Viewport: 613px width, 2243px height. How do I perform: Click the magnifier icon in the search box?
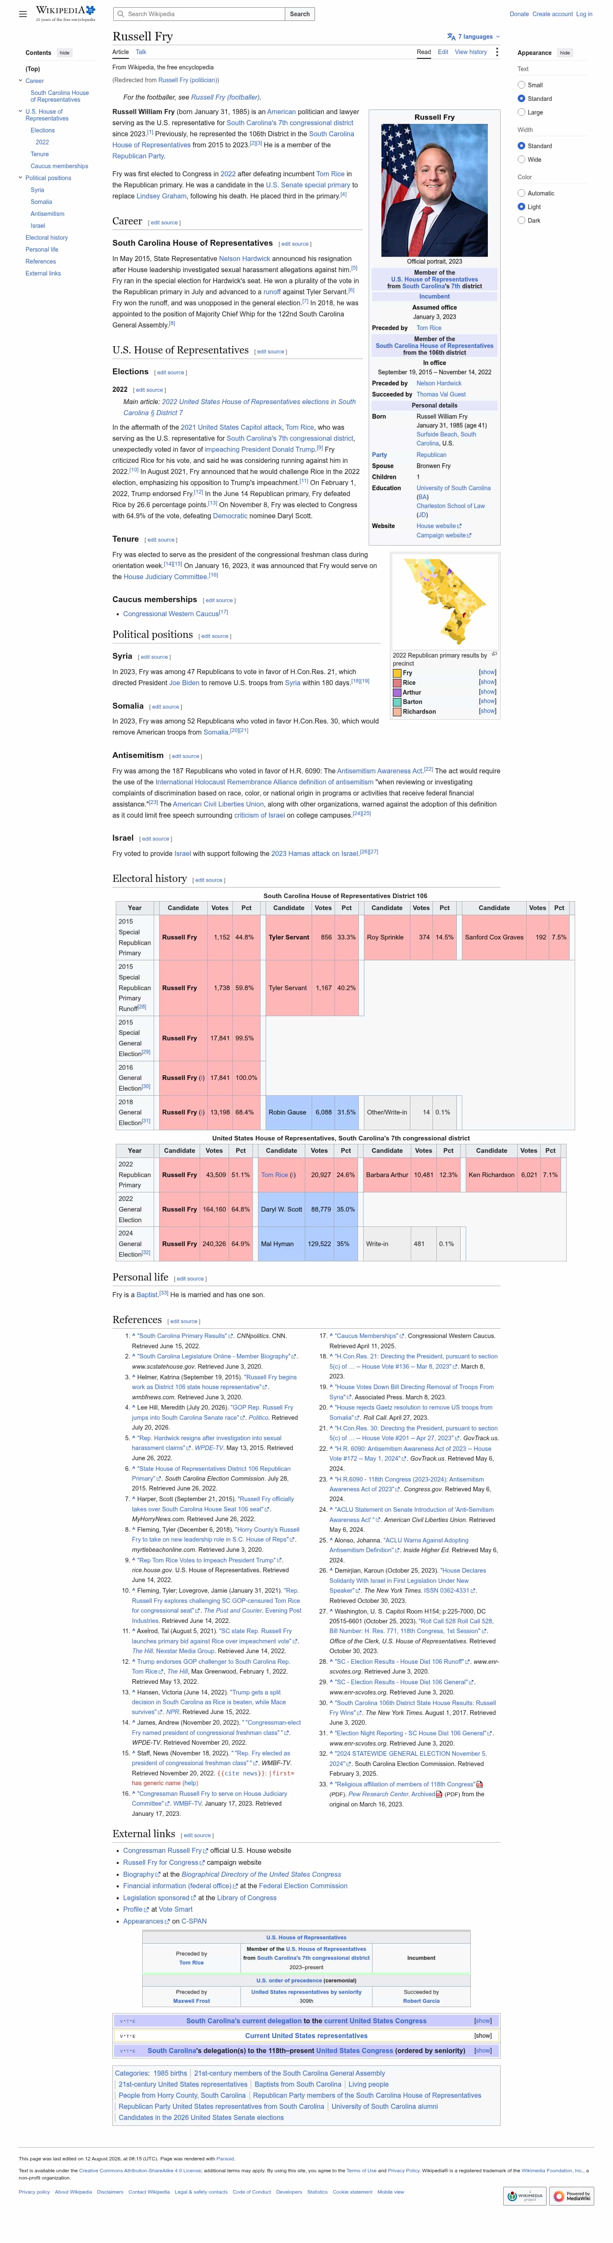click(x=120, y=14)
